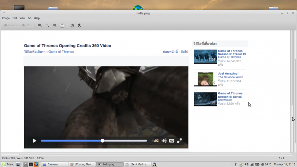Click the -1:03 remaining time label
The height and width of the screenshot is (167, 297).
click(154, 141)
